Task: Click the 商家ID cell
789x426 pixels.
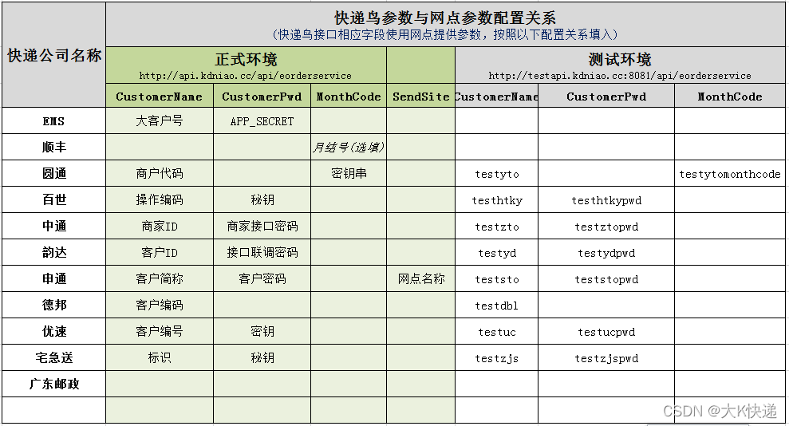Action: pos(160,226)
